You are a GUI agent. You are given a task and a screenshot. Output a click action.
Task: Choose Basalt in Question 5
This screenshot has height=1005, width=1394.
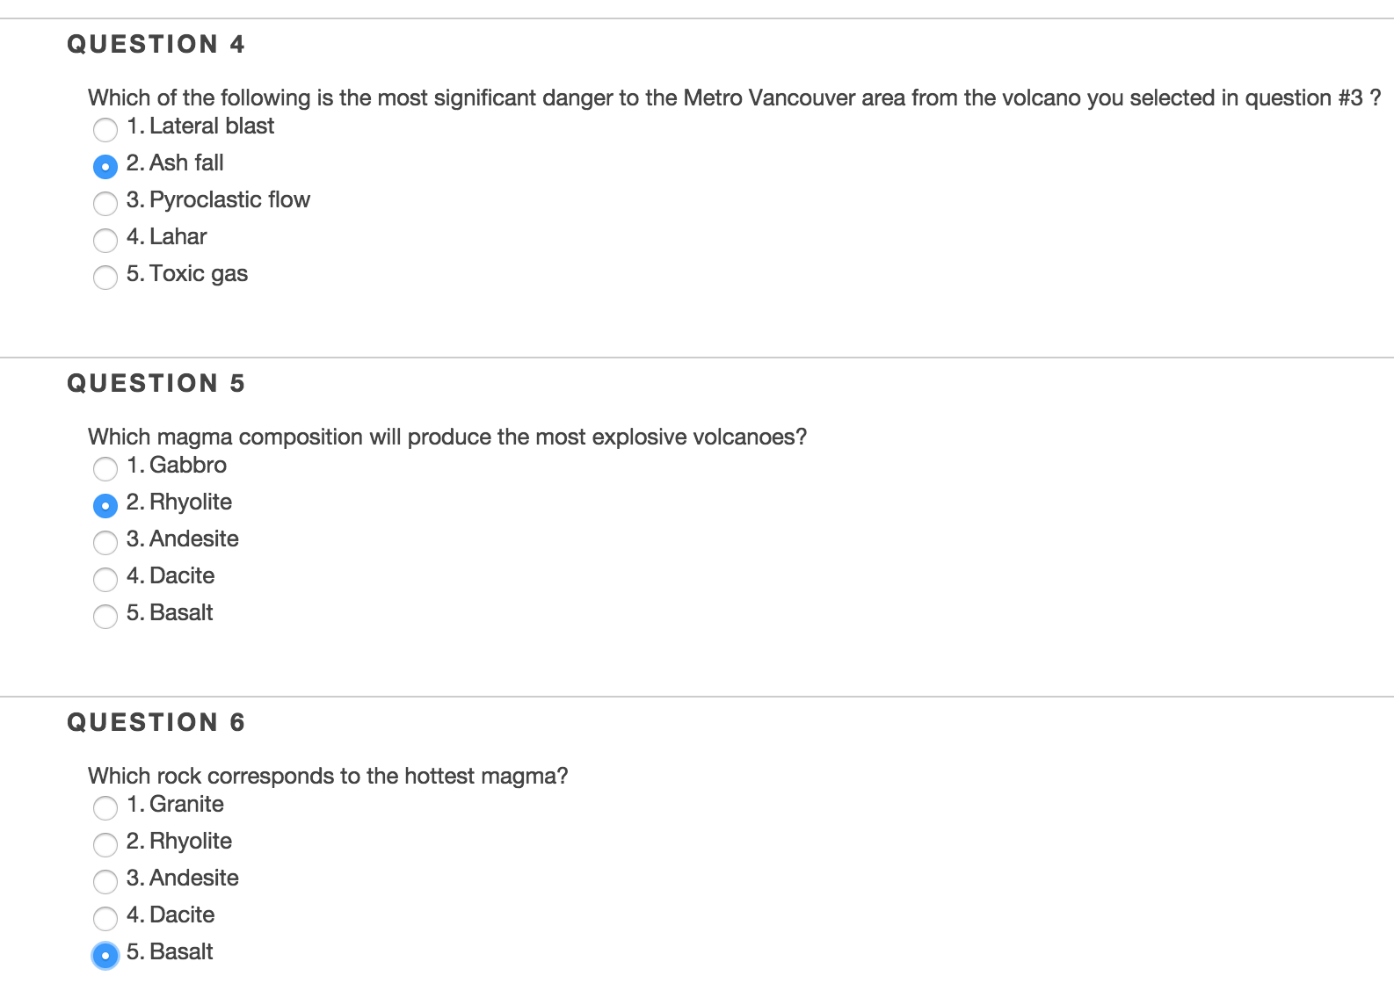click(105, 617)
